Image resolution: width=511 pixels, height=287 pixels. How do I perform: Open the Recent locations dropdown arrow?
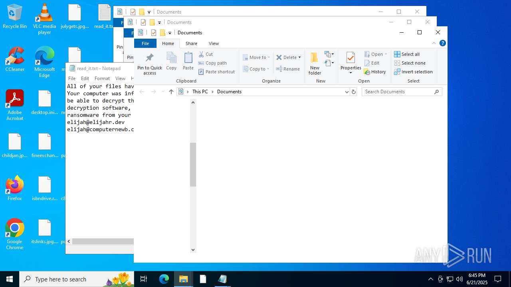click(163, 92)
